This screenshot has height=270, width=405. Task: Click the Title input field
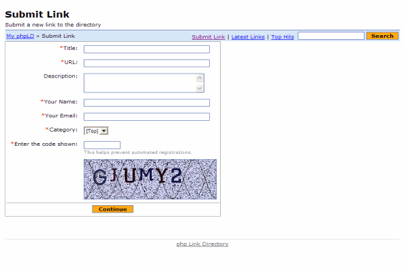coord(146,49)
